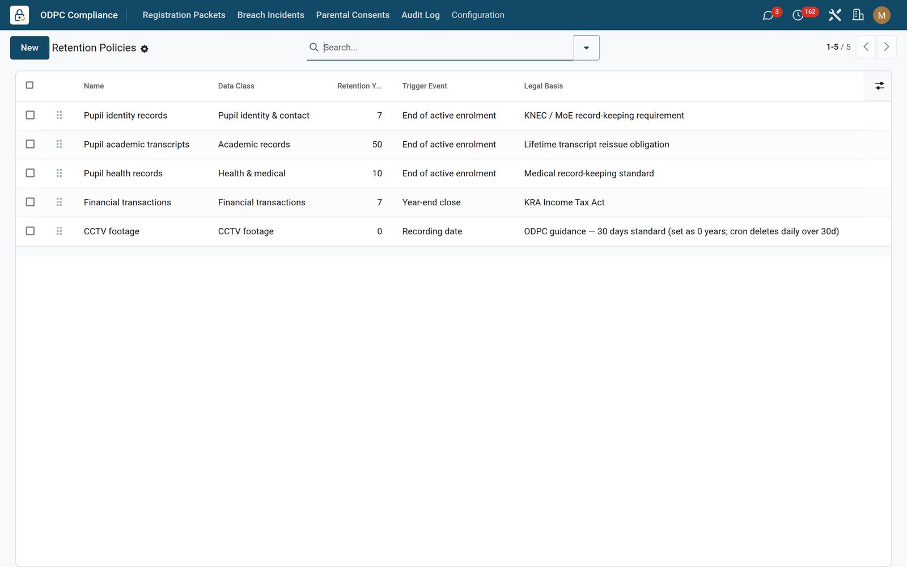Image resolution: width=907 pixels, height=567 pixels.
Task: Open the conversations messages icon
Action: tap(768, 15)
